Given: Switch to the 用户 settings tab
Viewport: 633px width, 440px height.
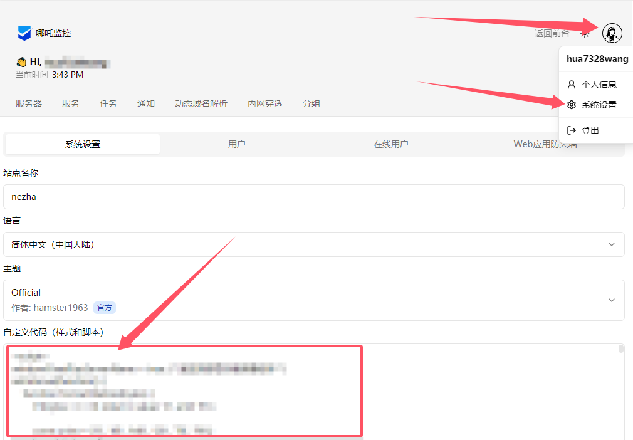Looking at the screenshot, I should coord(237,144).
